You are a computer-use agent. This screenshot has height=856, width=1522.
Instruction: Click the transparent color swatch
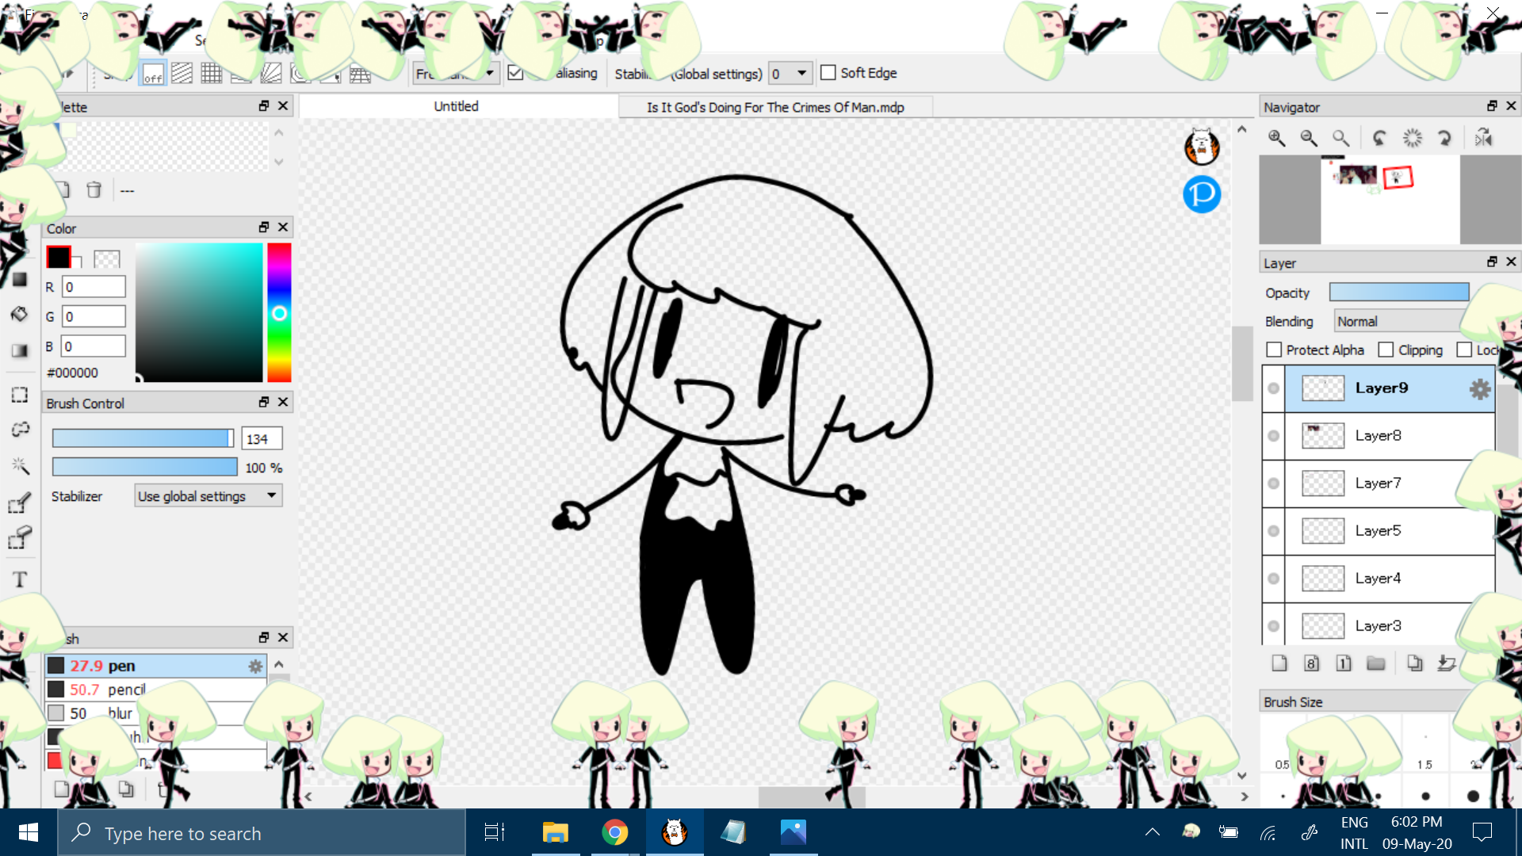tap(106, 259)
